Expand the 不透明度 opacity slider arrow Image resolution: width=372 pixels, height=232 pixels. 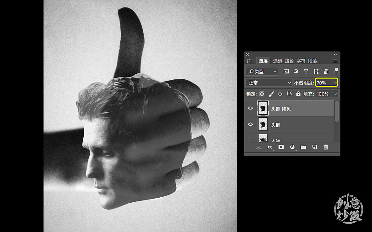pyautogui.click(x=334, y=83)
